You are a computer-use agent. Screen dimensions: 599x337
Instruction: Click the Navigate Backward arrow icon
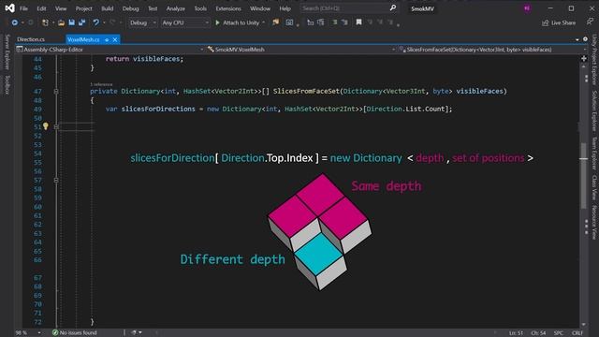tap(15, 22)
